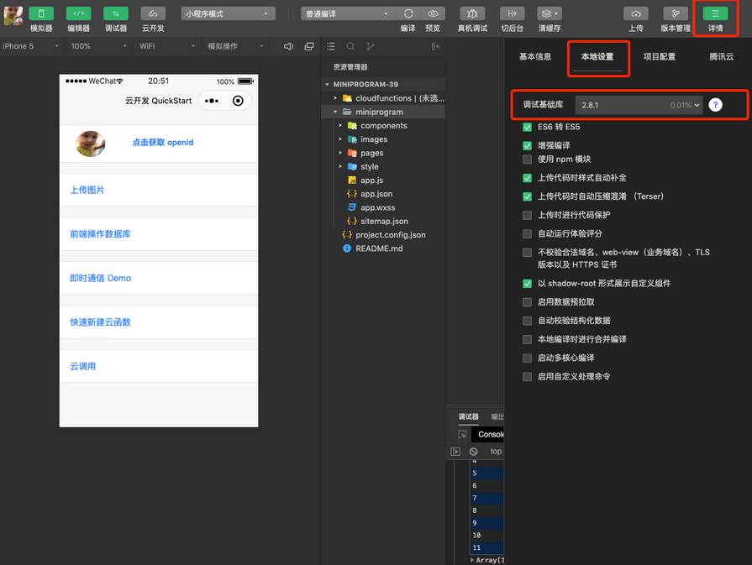The width and height of the screenshot is (752, 565).
Task: Start real device debugging (真机调试)
Action: (x=472, y=14)
